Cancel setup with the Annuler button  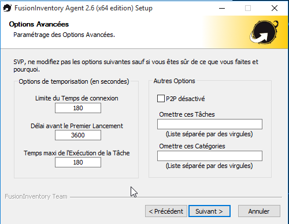coord(259,211)
